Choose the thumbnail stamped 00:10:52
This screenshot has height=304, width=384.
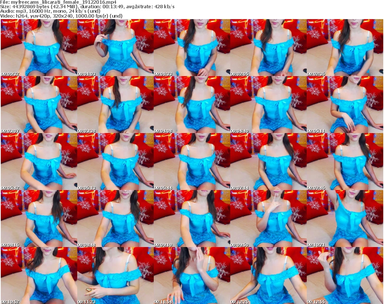tap(39, 276)
